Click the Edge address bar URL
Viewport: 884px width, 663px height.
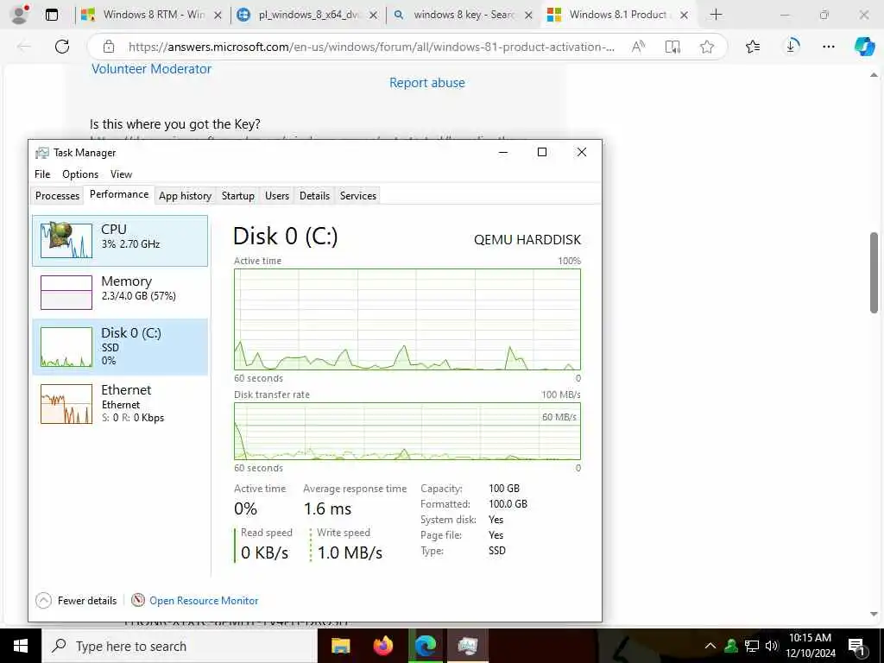pyautogui.click(x=371, y=47)
